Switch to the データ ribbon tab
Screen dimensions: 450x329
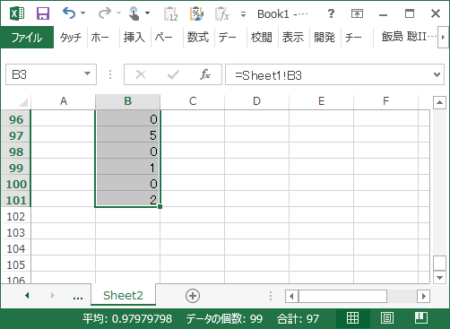tap(228, 38)
